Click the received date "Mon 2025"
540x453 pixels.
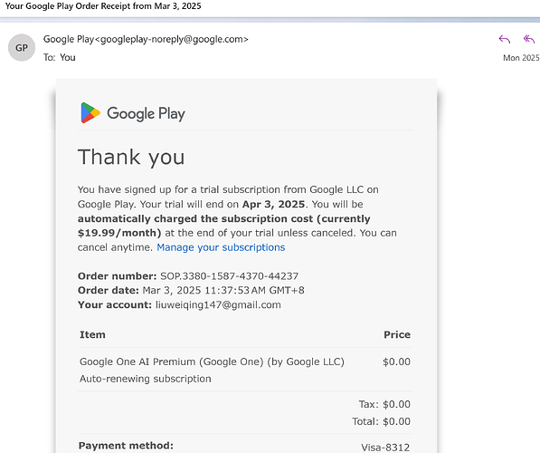521,58
